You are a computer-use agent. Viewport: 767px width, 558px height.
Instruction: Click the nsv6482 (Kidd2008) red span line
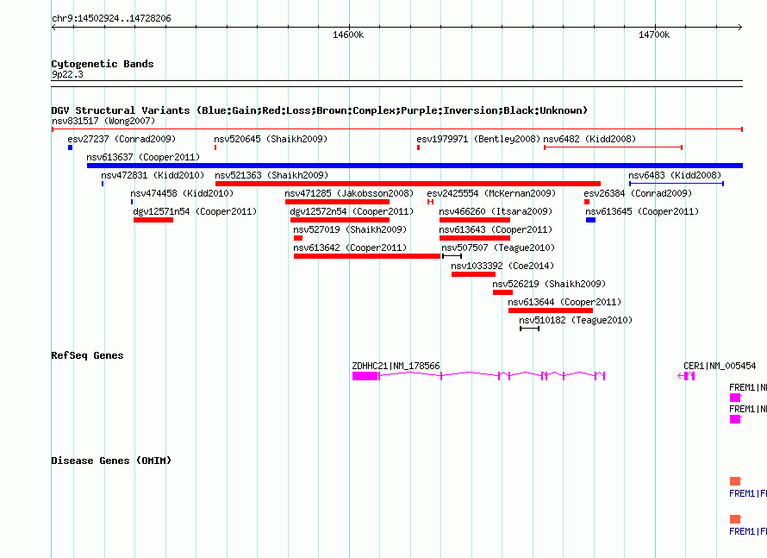[613, 147]
